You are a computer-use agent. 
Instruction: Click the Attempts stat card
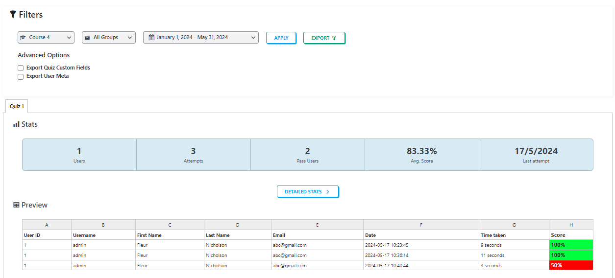(x=194, y=155)
